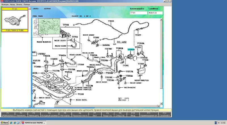The image size is (227, 125).
Task: Click diagram's vertical scrollbar down arrow
Action: 161,104
